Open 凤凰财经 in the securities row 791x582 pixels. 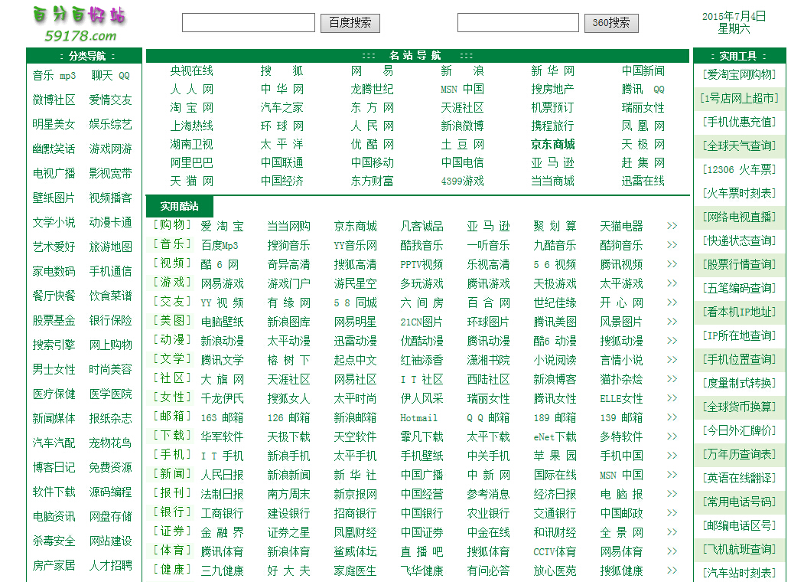[x=355, y=533]
